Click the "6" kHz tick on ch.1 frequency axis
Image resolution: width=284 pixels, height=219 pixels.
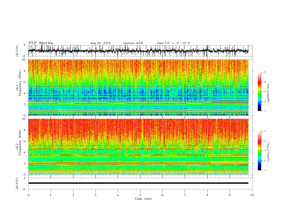click(x=25, y=82)
